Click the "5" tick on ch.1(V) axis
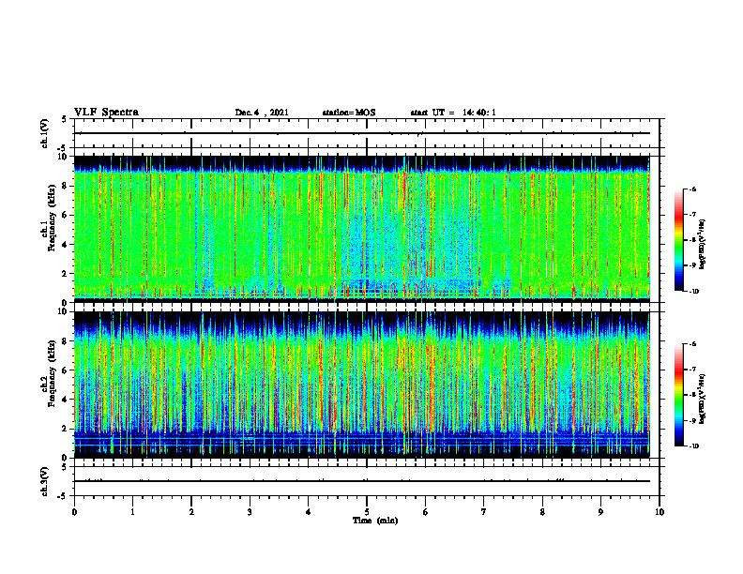This screenshot has width=743, height=574. (65, 120)
